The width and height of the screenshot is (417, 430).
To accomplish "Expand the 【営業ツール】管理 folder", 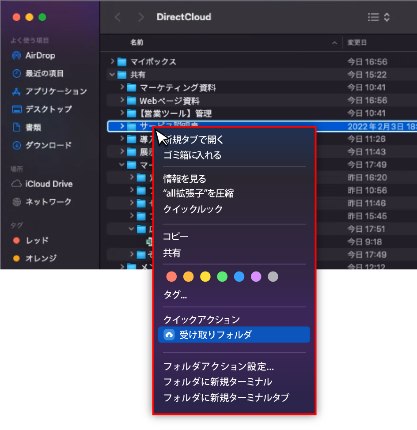I will click(x=122, y=113).
